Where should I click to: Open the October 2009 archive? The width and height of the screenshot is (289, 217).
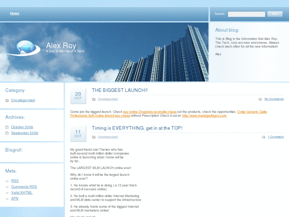click(x=22, y=127)
